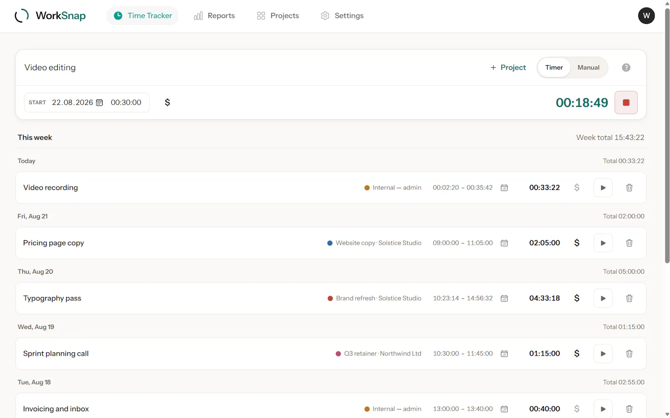Open calendar for Typography pass entry
This screenshot has height=418, width=670.
coord(504,298)
